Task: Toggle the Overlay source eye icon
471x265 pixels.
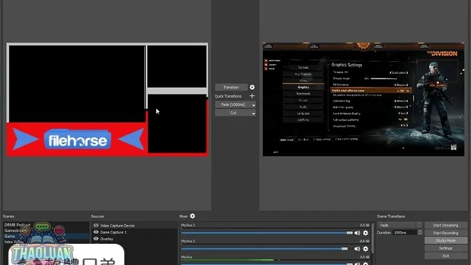Action: (96, 239)
